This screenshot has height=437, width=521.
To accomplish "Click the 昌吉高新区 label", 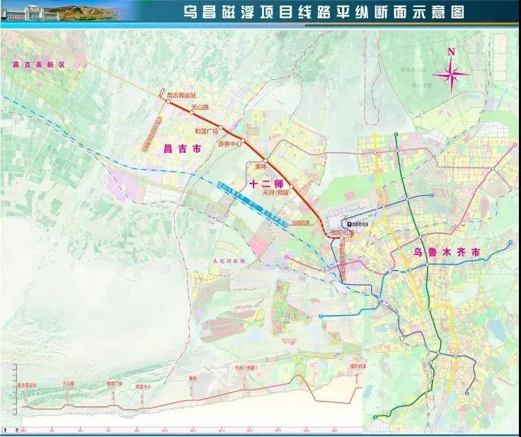I will coord(39,64).
